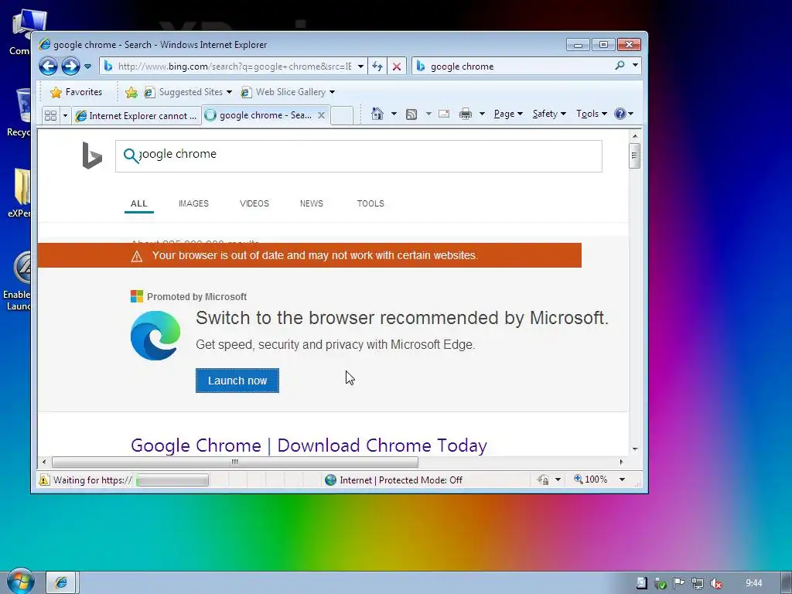792x594 pixels.
Task: Click the status bar warning icon
Action: coord(44,480)
